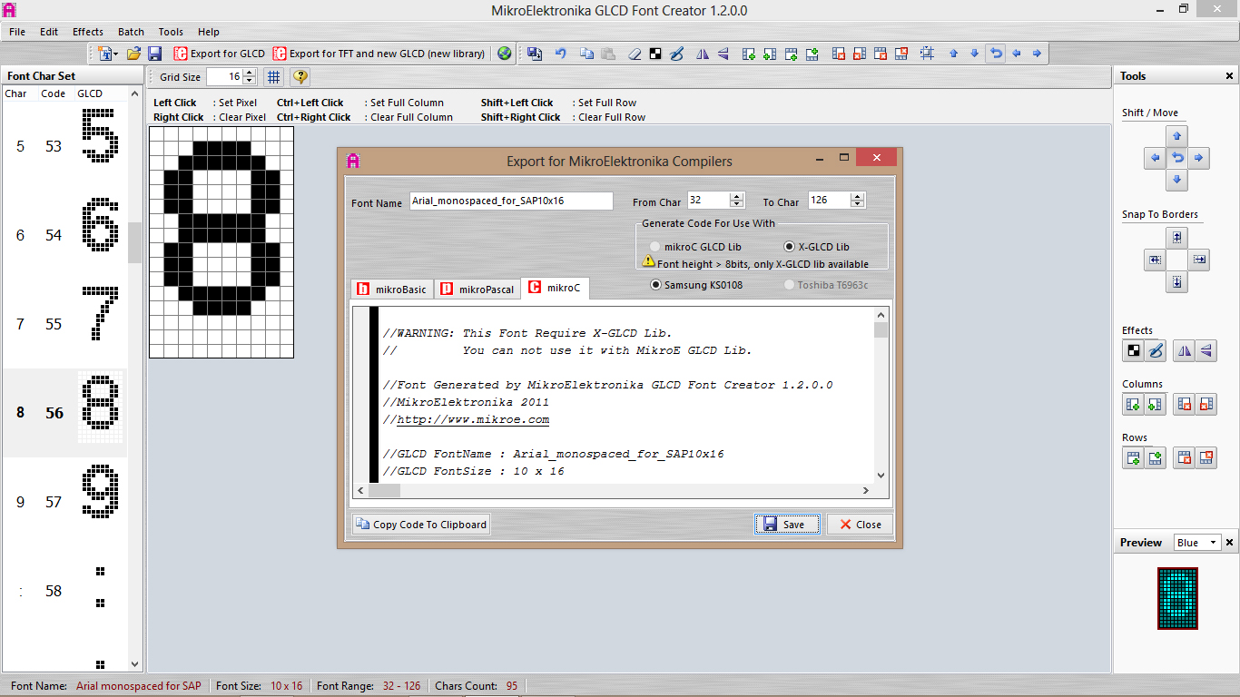
Task: Click the yellow help question mark icon
Action: coord(300,77)
